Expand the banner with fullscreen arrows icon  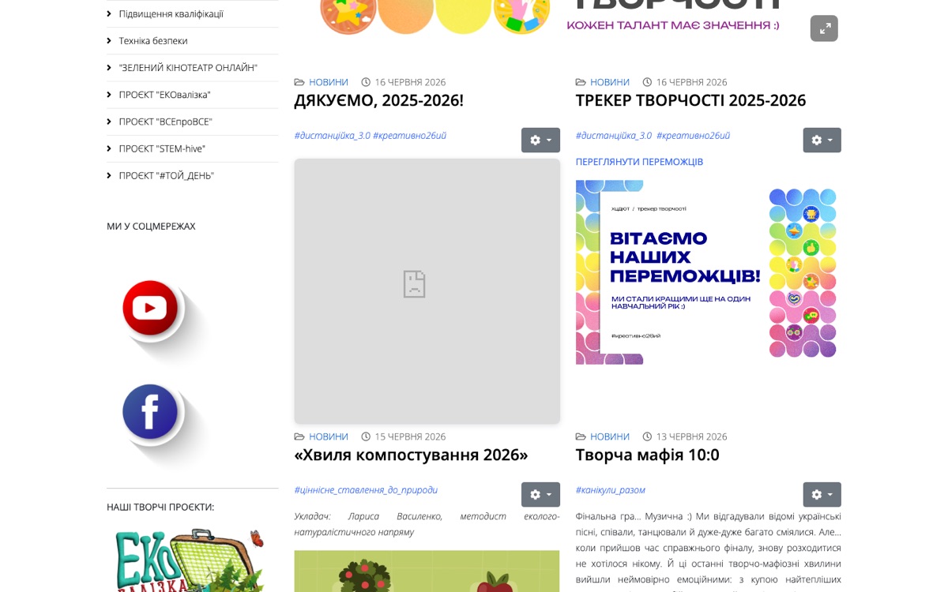point(824,28)
